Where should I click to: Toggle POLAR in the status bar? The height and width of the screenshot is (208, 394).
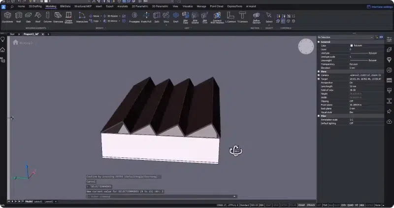click(293, 205)
